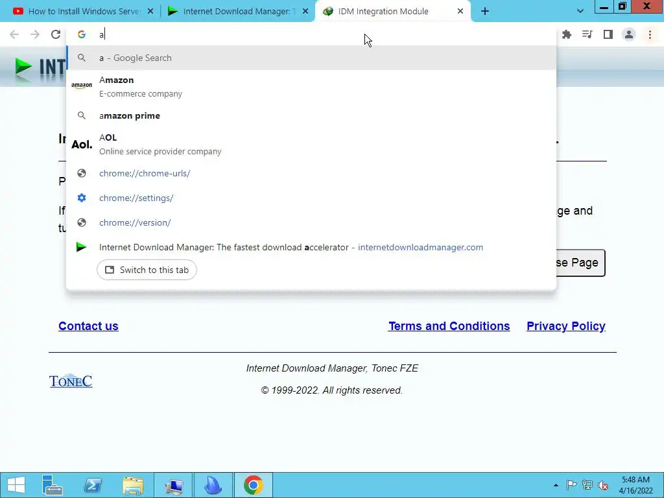Open chrome://version/ suggestion
Viewport: 664px width, 498px height.
(311, 222)
